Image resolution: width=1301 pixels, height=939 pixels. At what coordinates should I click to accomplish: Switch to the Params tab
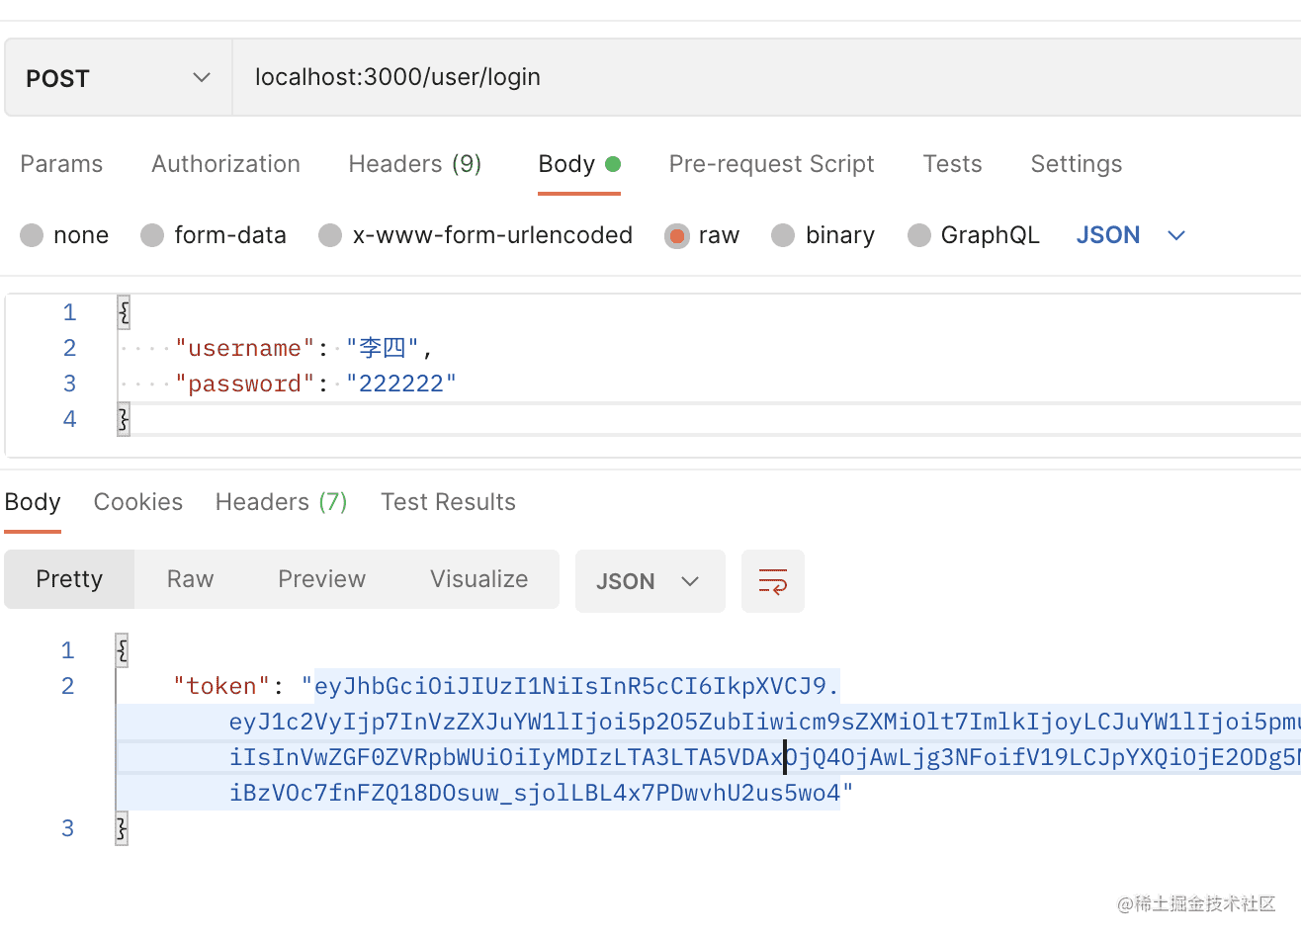61,164
